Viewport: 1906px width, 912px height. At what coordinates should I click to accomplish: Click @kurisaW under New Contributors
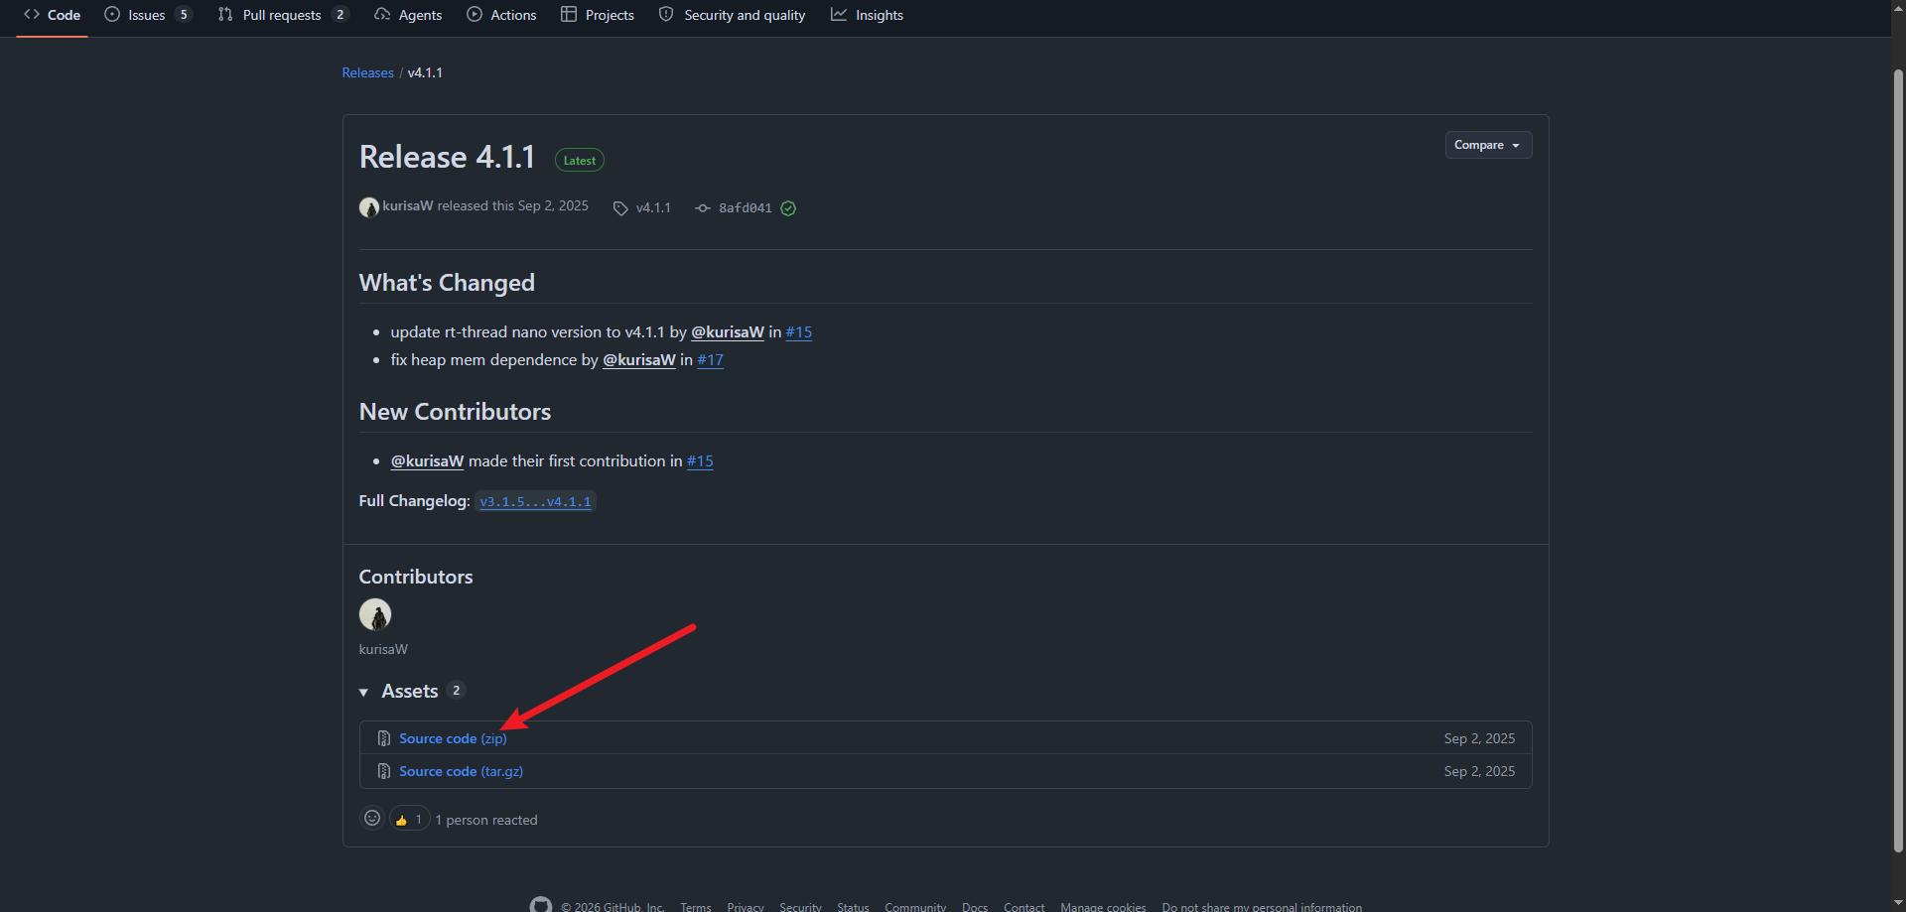click(x=428, y=461)
